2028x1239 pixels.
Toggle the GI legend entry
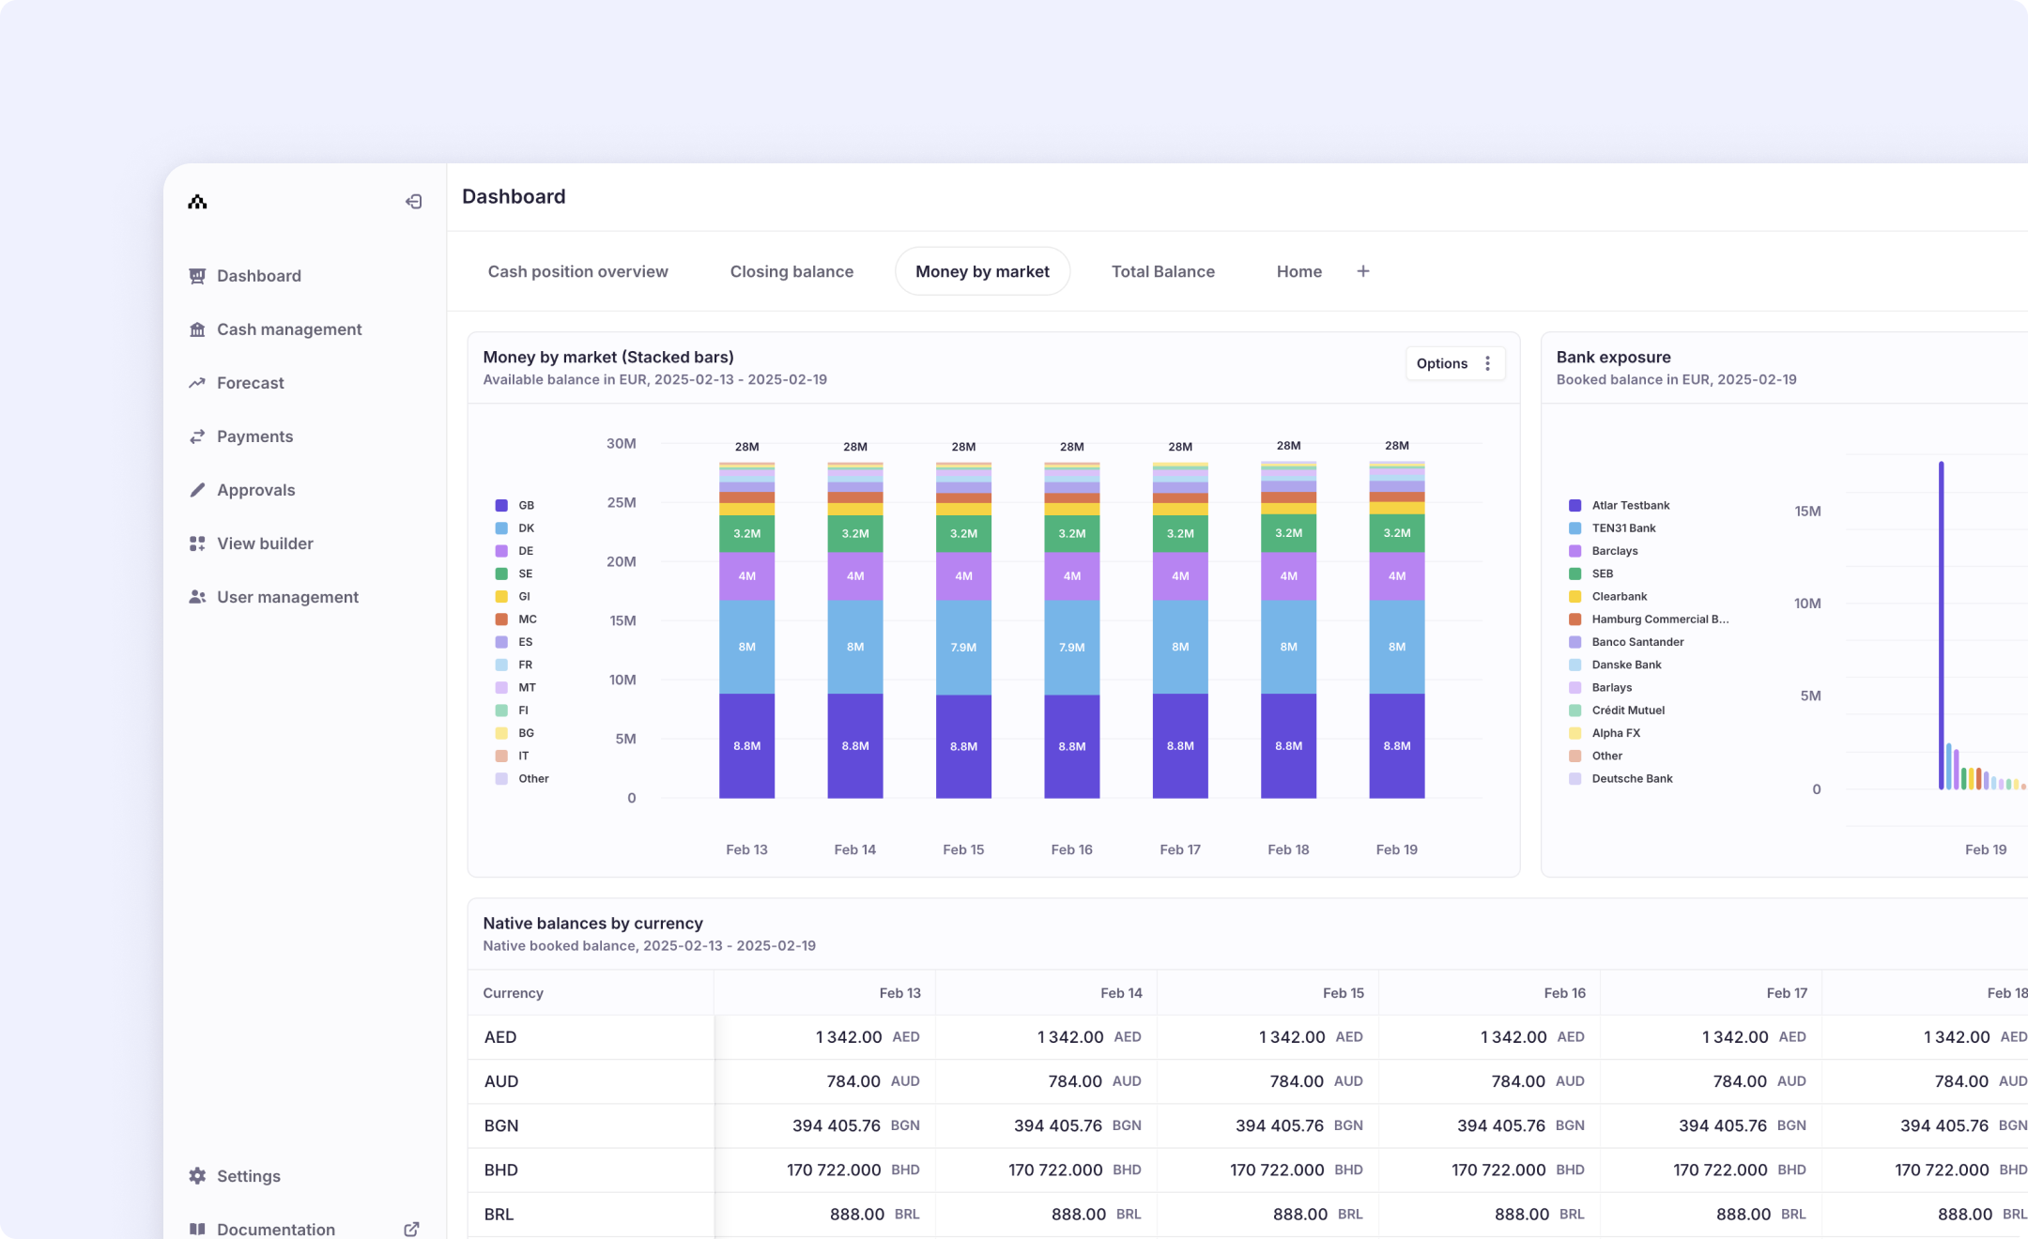pyautogui.click(x=513, y=596)
